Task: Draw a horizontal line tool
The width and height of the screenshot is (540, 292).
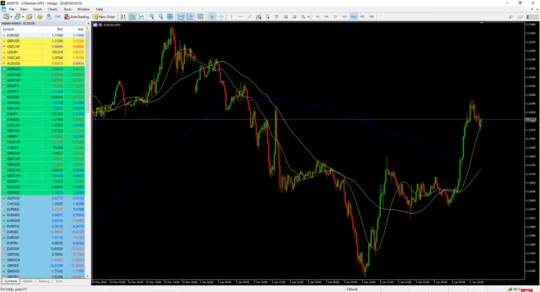Action: [x=240, y=16]
